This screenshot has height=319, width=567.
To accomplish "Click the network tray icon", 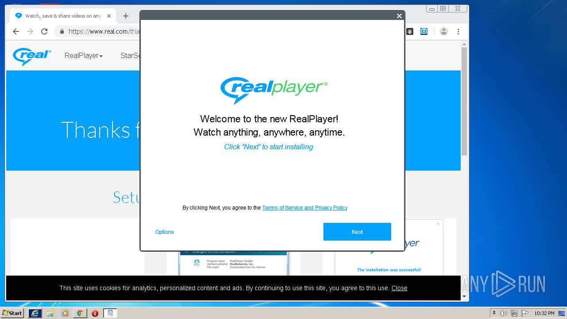I will tap(514, 313).
